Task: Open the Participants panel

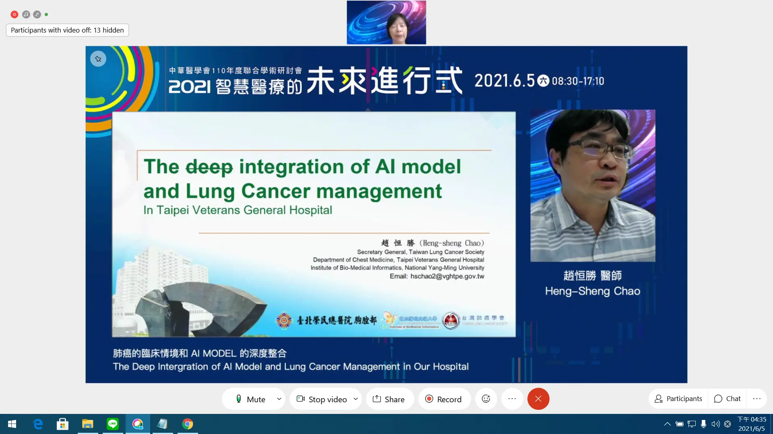Action: coord(678,399)
